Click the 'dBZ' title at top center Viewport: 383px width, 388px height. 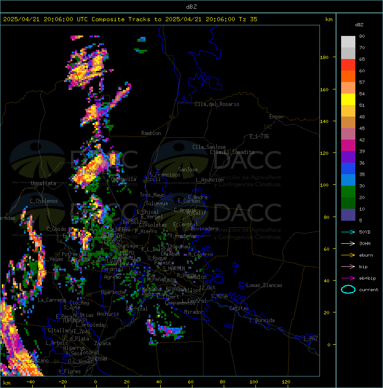pyautogui.click(x=191, y=7)
